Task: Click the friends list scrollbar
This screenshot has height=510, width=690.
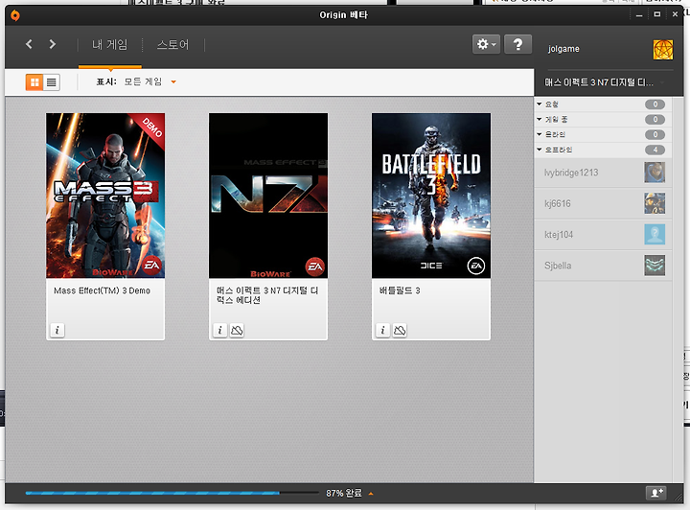Action: click(678, 290)
